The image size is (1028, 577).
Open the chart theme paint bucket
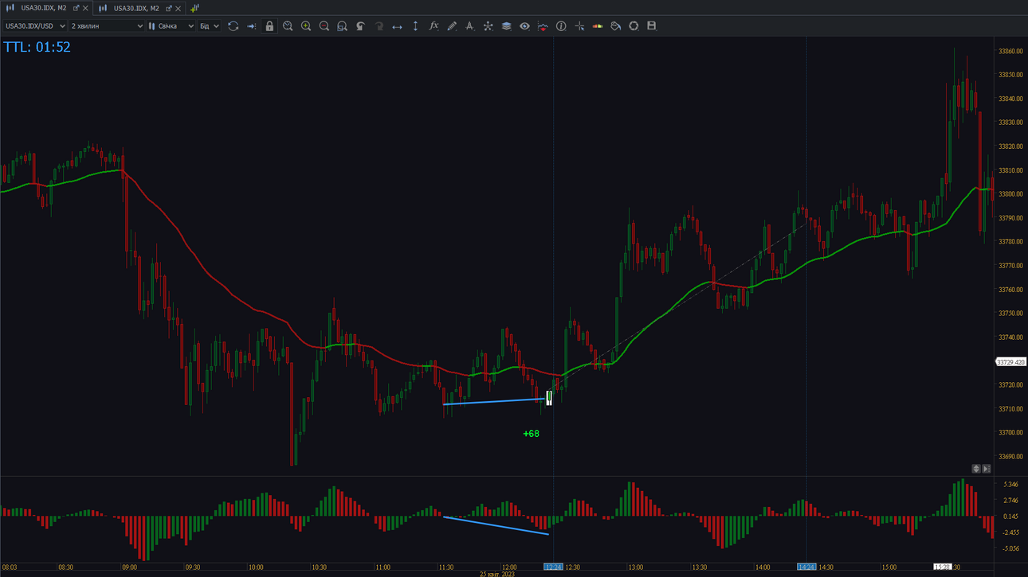coord(615,26)
